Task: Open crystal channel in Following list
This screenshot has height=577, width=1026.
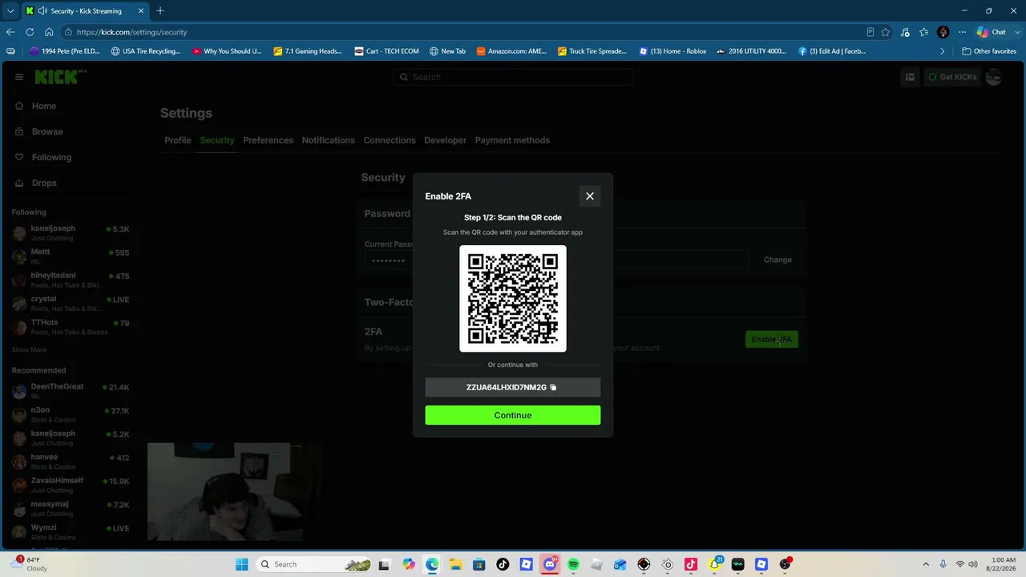Action: pos(71,303)
